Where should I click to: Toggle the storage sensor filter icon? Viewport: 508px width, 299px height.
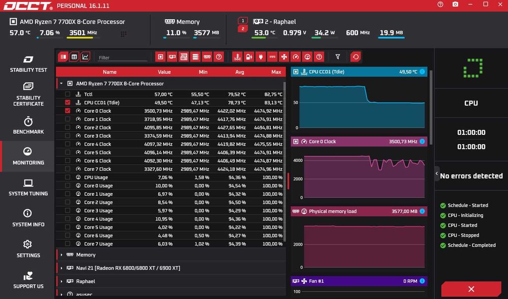point(196,57)
